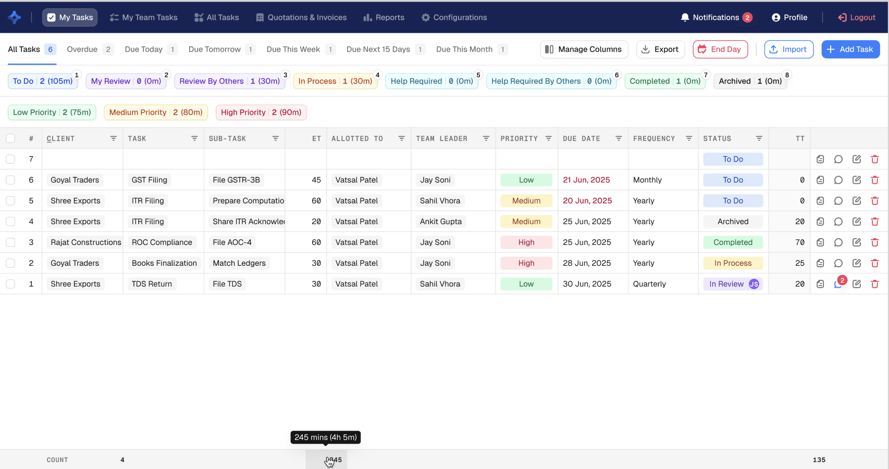The image size is (889, 469).
Task: Open comments on TDS Return task row
Action: (x=838, y=284)
